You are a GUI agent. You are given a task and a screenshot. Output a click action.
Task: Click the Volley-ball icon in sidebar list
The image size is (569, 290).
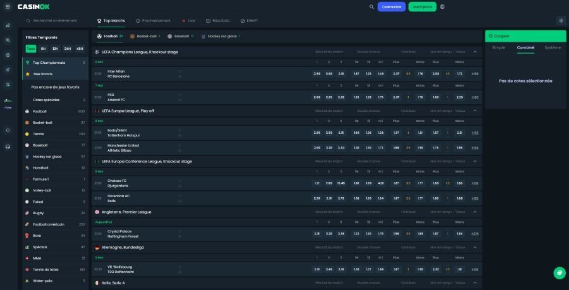(x=27, y=190)
